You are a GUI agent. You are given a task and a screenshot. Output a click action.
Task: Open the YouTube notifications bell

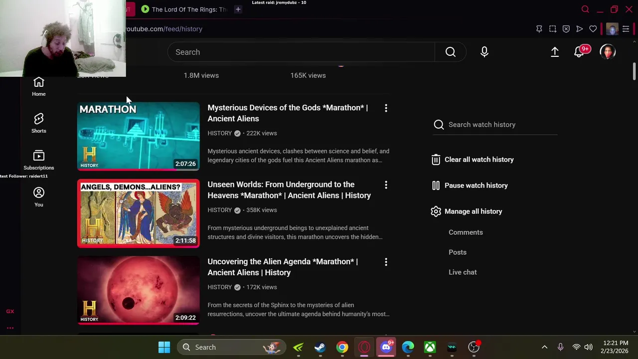pyautogui.click(x=580, y=52)
